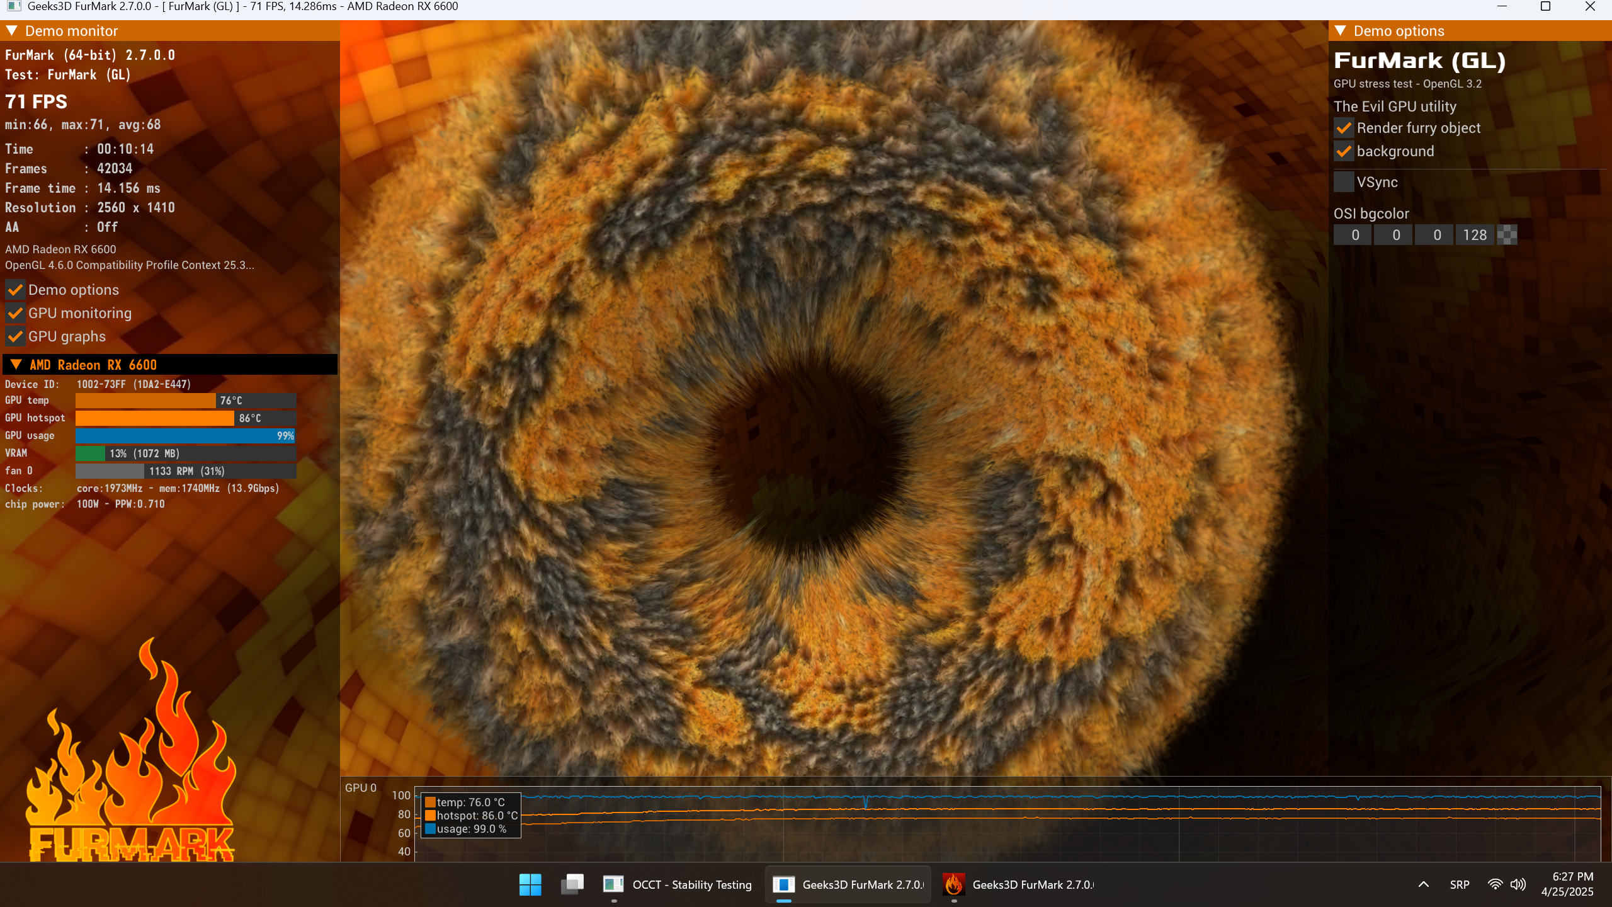Switch to OCCT - Stability Testing window

click(x=678, y=884)
